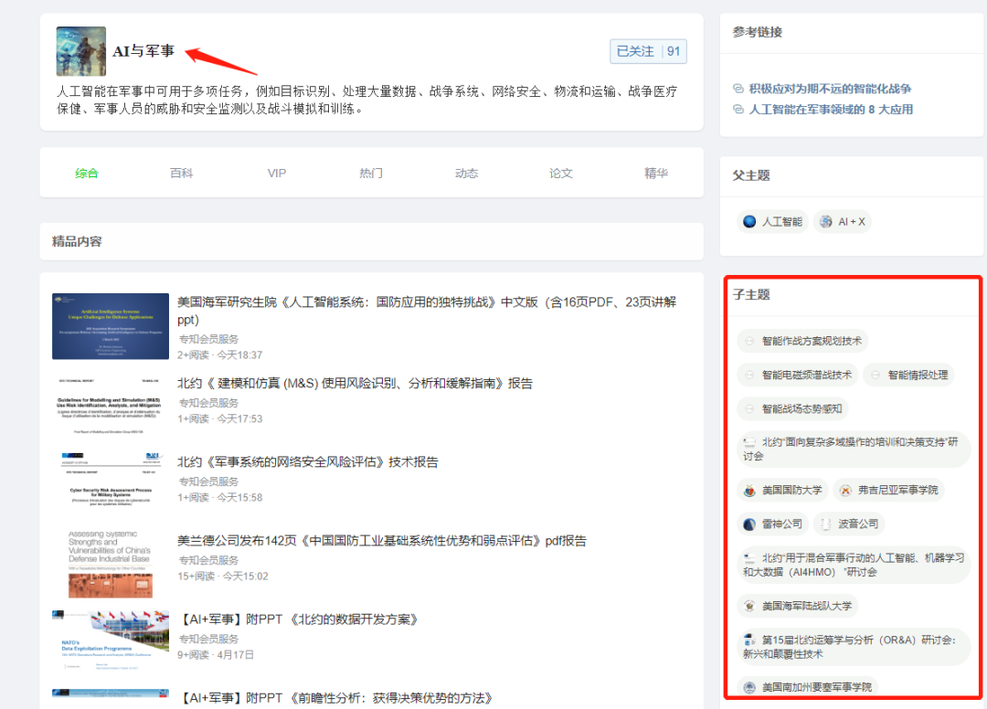The height and width of the screenshot is (709, 987).
Task: Click the 参考链接 panel heading
Action: tap(758, 32)
